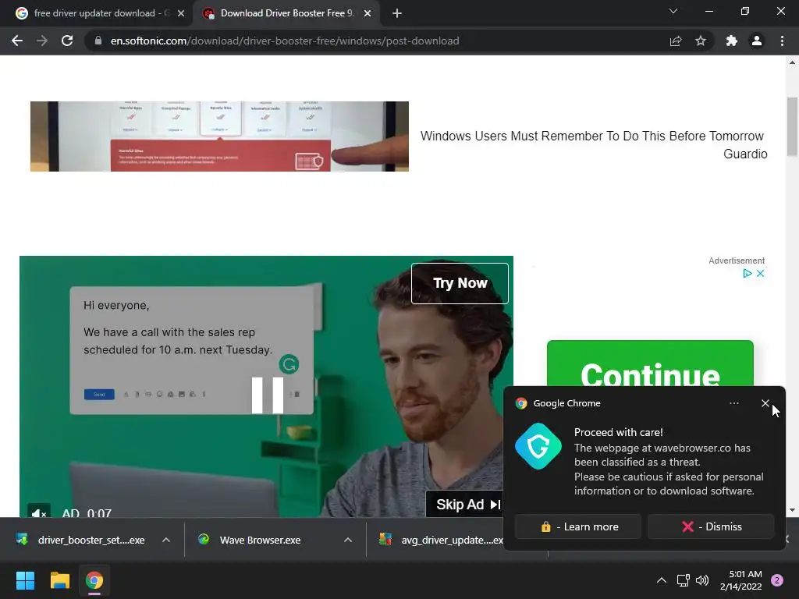Click page vertical scrollbar thumb
The image size is (799, 599).
[792, 126]
